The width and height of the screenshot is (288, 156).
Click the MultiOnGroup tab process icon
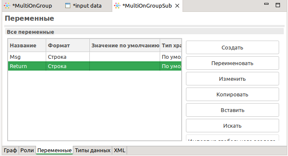[x=7, y=5]
